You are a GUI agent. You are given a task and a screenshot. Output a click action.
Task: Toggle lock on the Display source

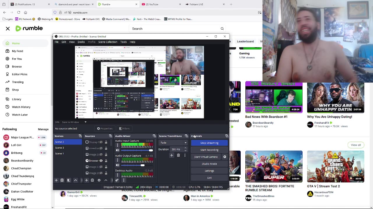click(106, 142)
